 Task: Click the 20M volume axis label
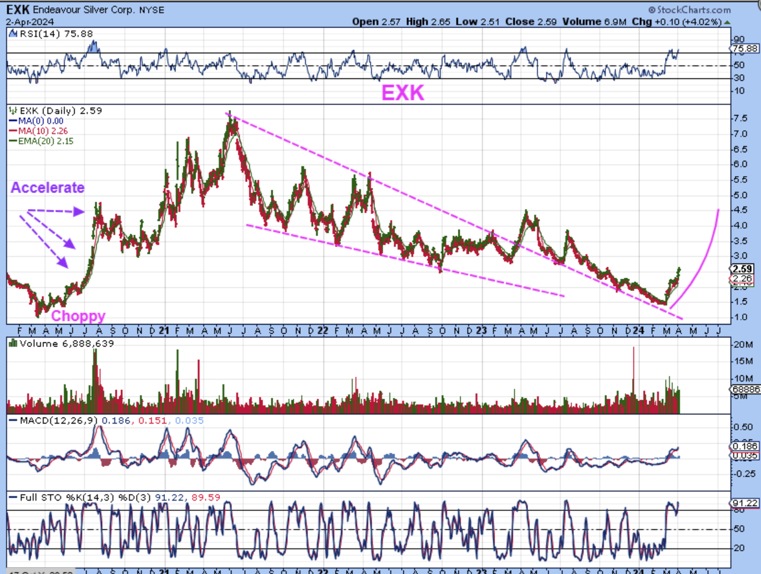(x=743, y=345)
